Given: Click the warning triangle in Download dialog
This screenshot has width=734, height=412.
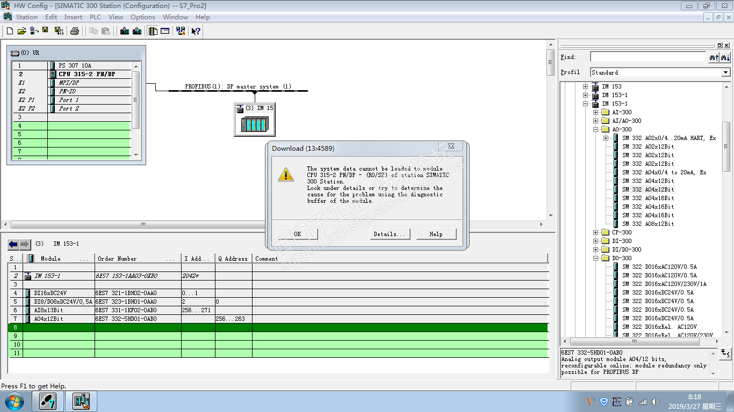Looking at the screenshot, I should click(x=286, y=174).
